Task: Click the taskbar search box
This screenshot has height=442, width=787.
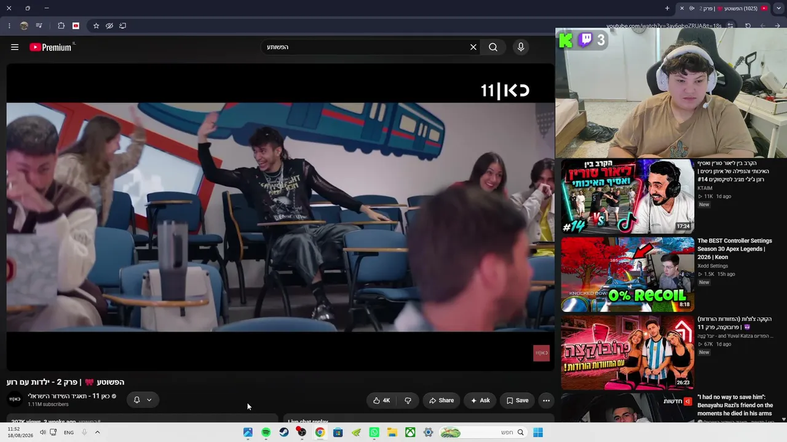Action: (x=482, y=432)
